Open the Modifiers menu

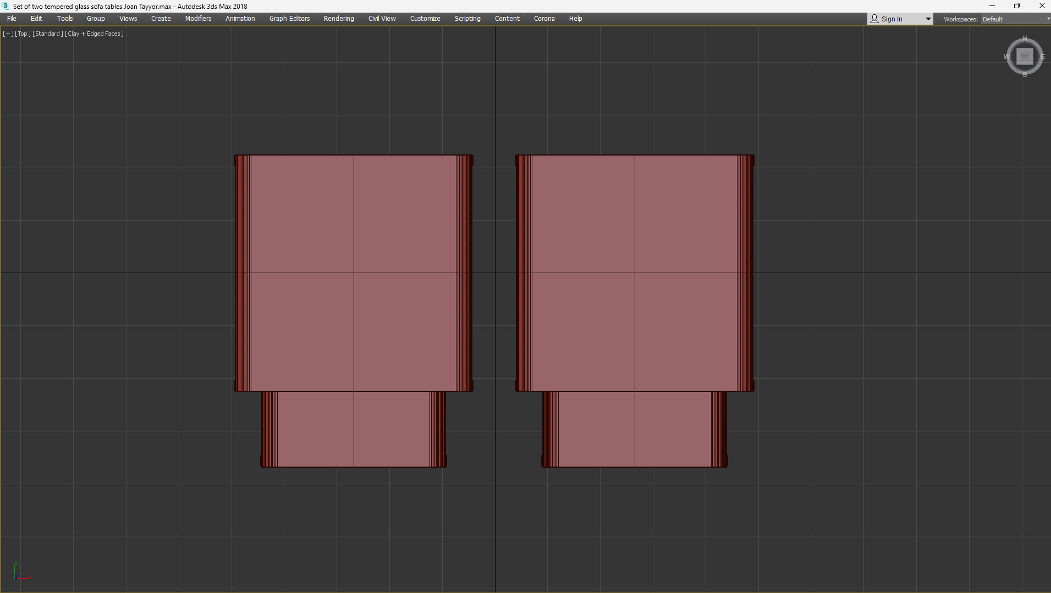point(198,19)
